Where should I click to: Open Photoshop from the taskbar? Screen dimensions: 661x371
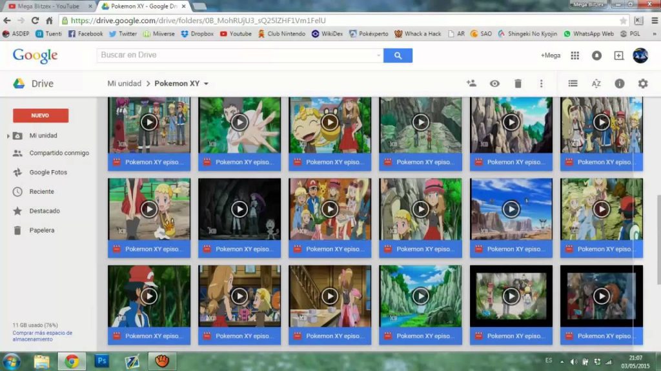tap(101, 361)
